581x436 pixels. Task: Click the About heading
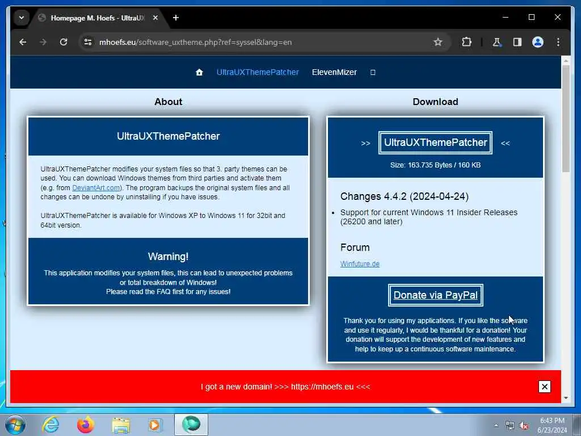pos(168,102)
